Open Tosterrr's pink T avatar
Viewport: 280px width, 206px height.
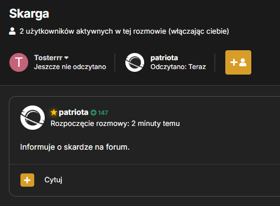[19, 62]
